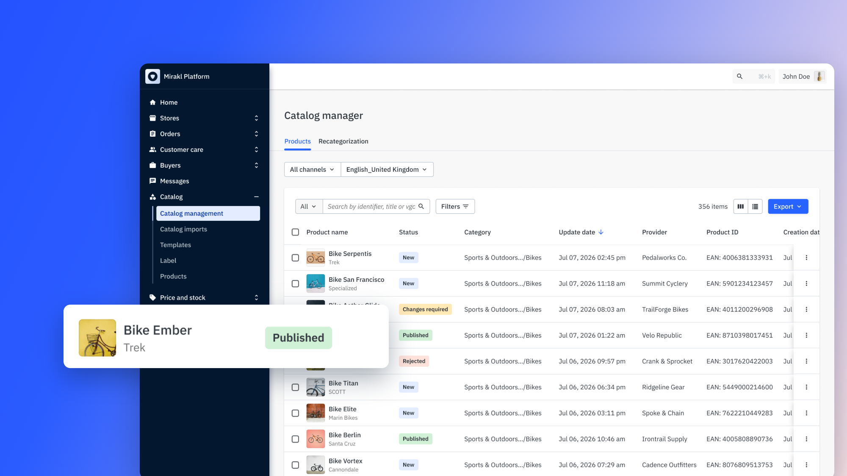Sort by Update date arrow
Viewport: 847px width, 476px height.
coord(601,232)
